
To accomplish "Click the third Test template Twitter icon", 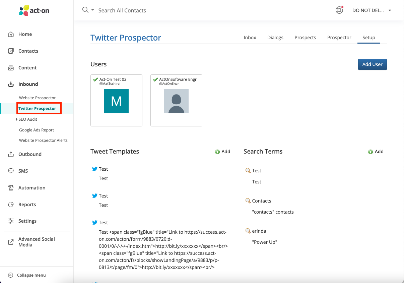I will pos(94,223).
